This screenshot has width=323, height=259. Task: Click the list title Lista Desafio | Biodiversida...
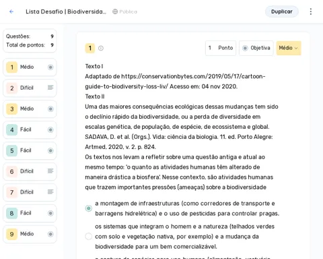66,11
